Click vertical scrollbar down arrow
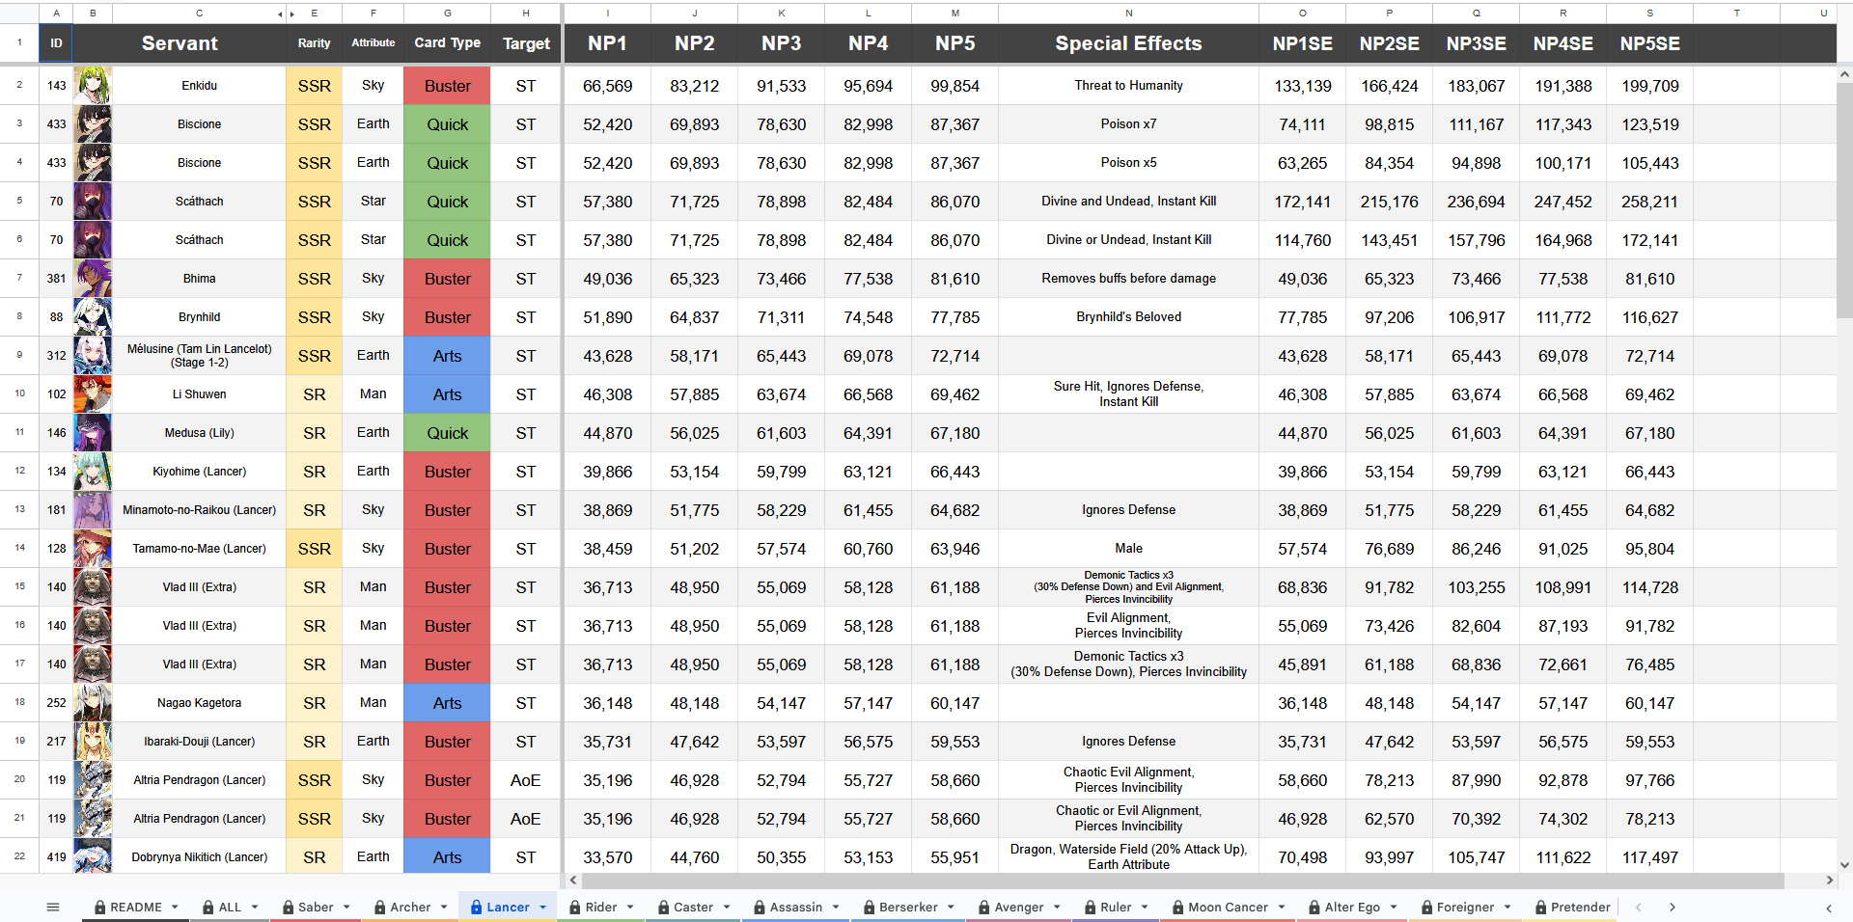The width and height of the screenshot is (1853, 922). tap(1844, 865)
